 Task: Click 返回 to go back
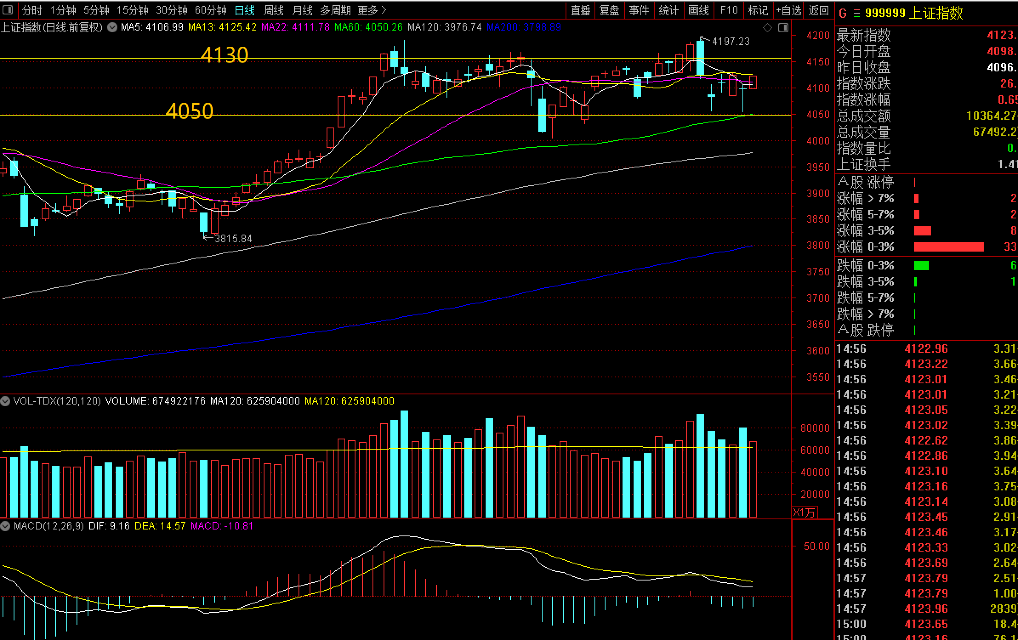click(819, 10)
